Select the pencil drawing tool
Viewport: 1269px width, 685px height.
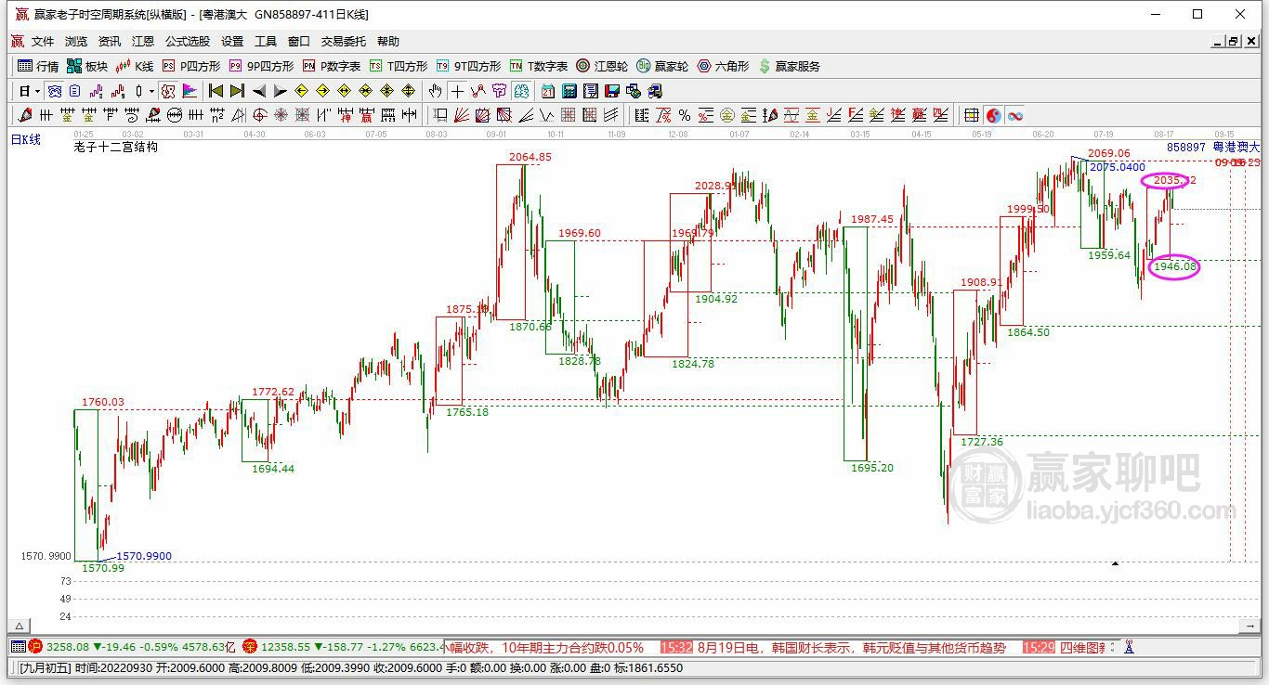coord(25,115)
